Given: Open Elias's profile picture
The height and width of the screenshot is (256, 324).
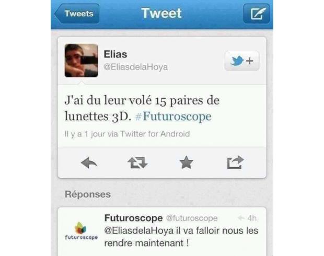Looking at the screenshot, I should [81, 61].
